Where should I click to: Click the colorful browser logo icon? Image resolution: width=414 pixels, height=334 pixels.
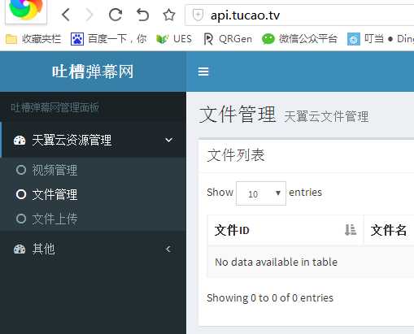click(x=26, y=11)
